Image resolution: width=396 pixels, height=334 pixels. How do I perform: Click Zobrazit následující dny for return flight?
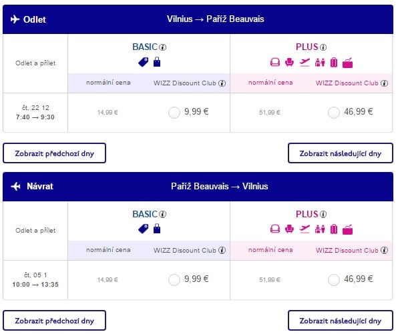click(341, 321)
